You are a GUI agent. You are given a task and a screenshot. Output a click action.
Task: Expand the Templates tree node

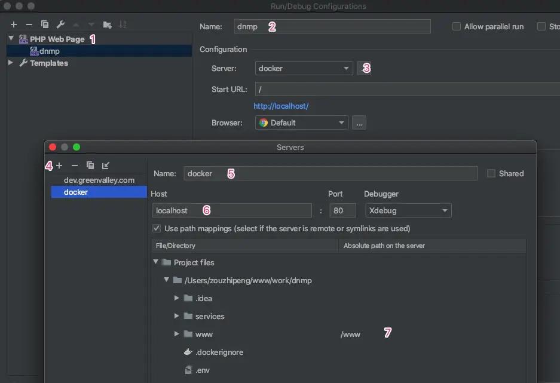click(x=11, y=63)
